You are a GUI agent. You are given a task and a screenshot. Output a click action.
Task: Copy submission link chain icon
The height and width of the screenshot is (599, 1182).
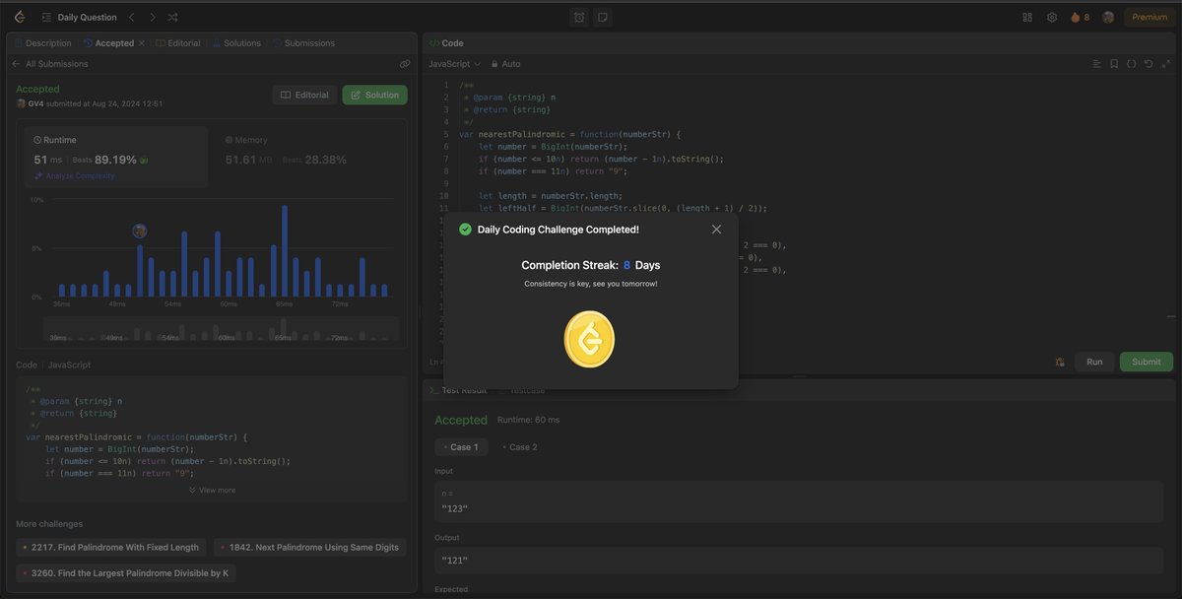tap(405, 64)
